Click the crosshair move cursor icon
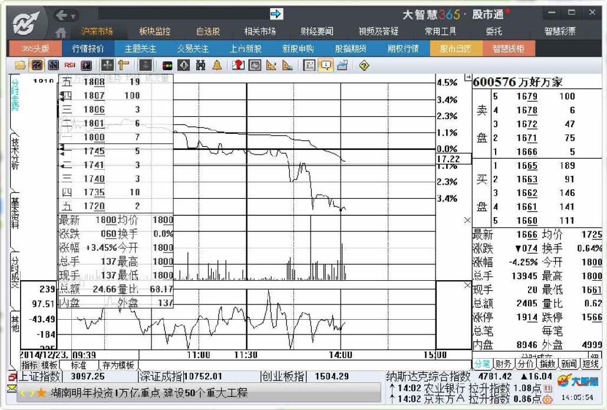The image size is (607, 410). [x=107, y=65]
